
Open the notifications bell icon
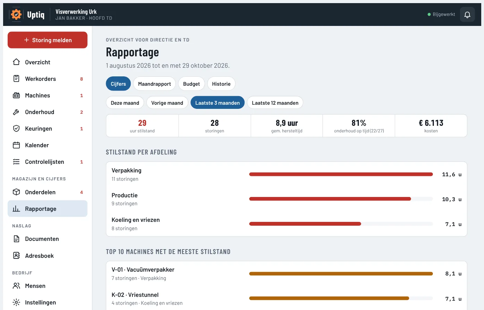pos(467,15)
